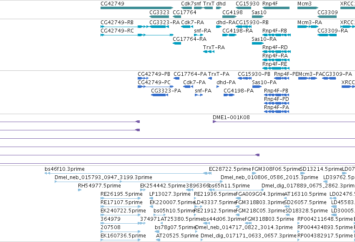The image size is (355, 242).
Task: Select the RH54977.5prime EST label
Action: point(99,186)
